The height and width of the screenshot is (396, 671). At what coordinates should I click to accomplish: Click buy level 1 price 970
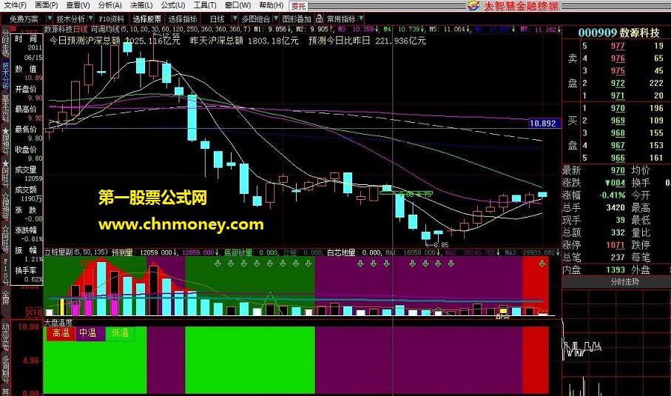pos(618,108)
